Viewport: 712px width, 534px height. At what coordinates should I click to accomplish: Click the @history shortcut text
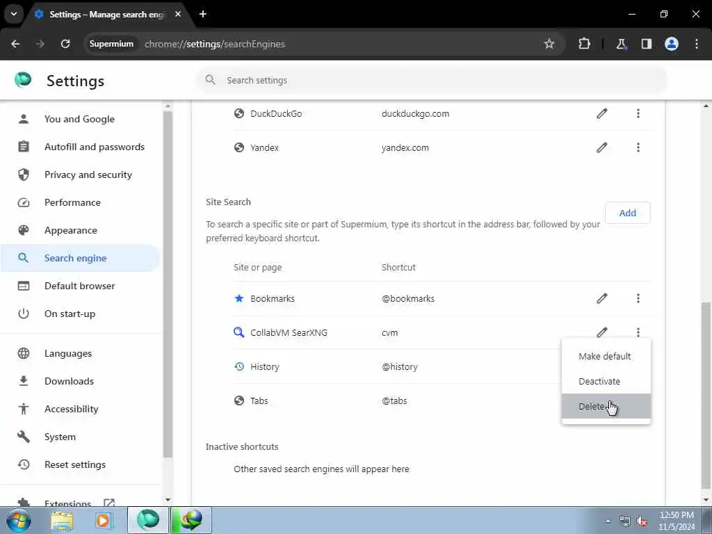tap(400, 367)
